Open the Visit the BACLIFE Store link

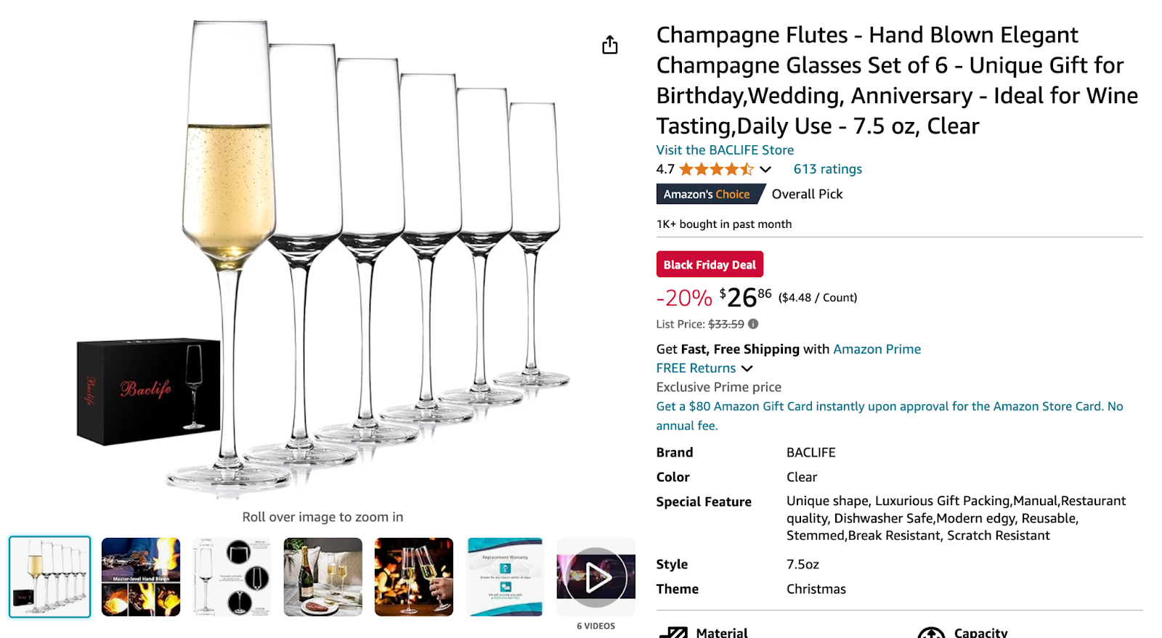[724, 150]
